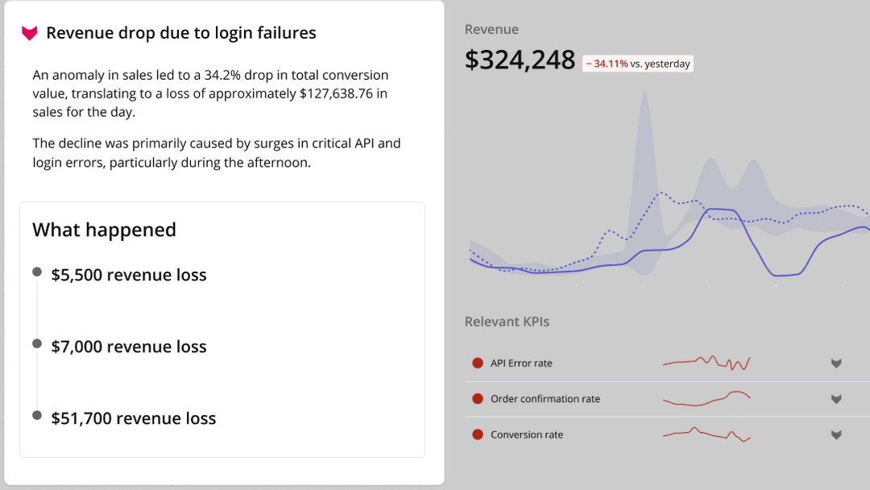Expand the Order confirmation rate row chevron
This screenshot has width=870, height=490.
pos(836,399)
